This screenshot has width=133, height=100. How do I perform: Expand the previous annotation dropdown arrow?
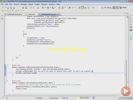(11, 10)
